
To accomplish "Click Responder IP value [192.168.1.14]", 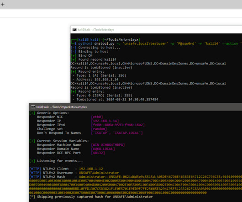I will [105, 121].
